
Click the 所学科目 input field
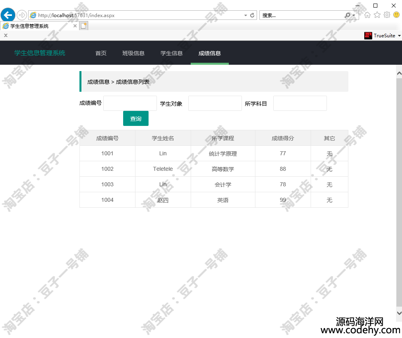point(300,103)
